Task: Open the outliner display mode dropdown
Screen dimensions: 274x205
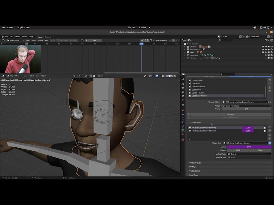Action: click(x=190, y=41)
